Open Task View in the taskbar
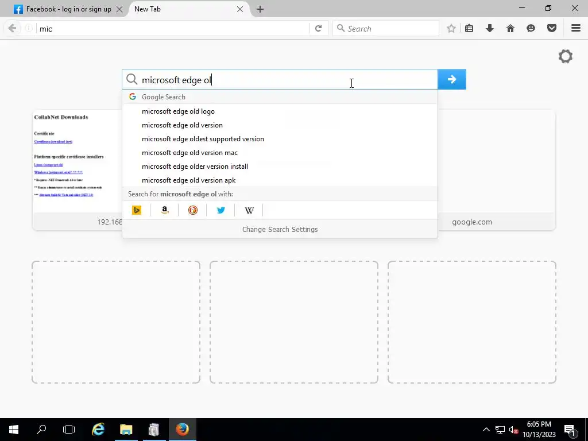The height and width of the screenshot is (441, 588). 69,430
